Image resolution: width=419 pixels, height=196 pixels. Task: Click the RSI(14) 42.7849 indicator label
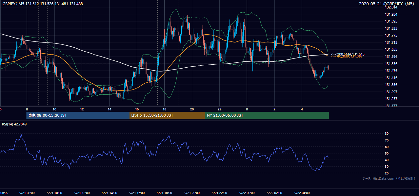14,124
